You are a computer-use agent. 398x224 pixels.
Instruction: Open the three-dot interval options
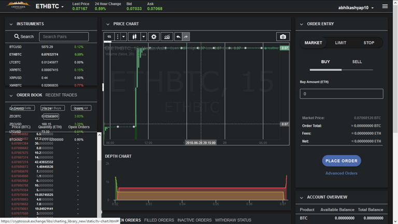point(118,37)
